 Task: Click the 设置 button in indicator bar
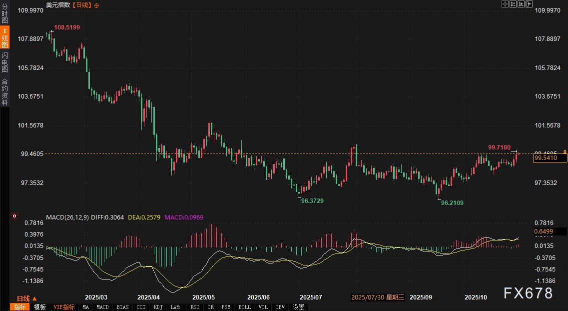coord(299,307)
